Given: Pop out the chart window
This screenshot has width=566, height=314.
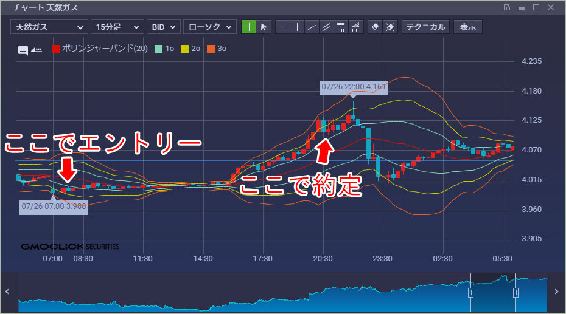Looking at the screenshot, I should (x=507, y=7).
